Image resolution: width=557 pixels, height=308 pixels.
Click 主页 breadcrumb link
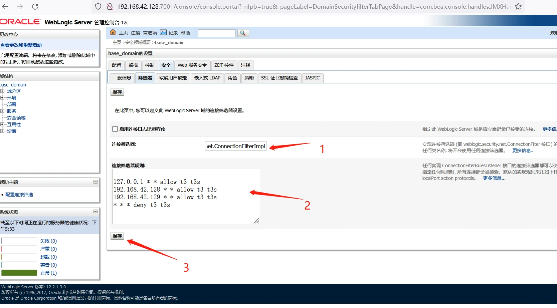click(117, 42)
